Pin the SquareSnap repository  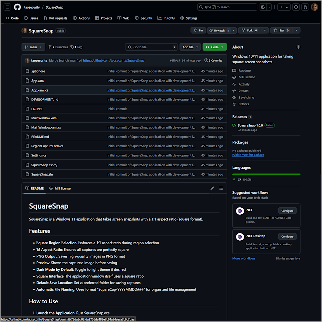click(x=198, y=30)
